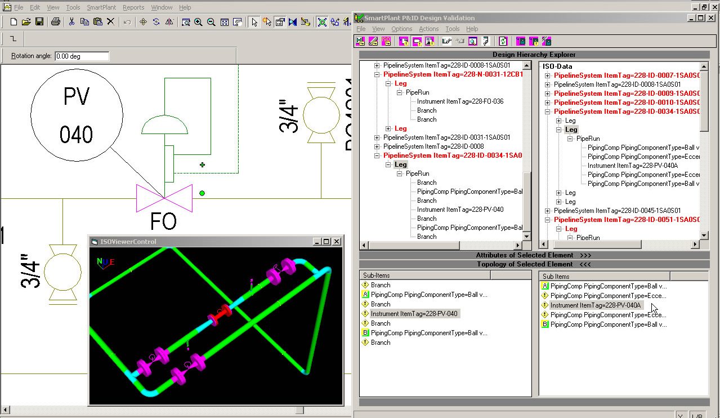Image resolution: width=720 pixels, height=418 pixels.
Task: Click the Rotation angle input field
Action: 82,56
